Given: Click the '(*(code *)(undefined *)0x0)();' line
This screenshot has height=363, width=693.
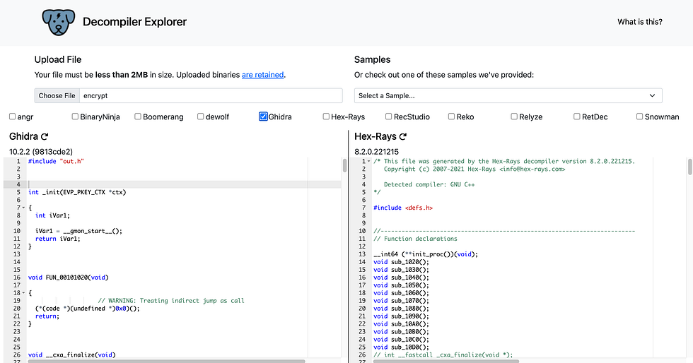Looking at the screenshot, I should click(88, 308).
